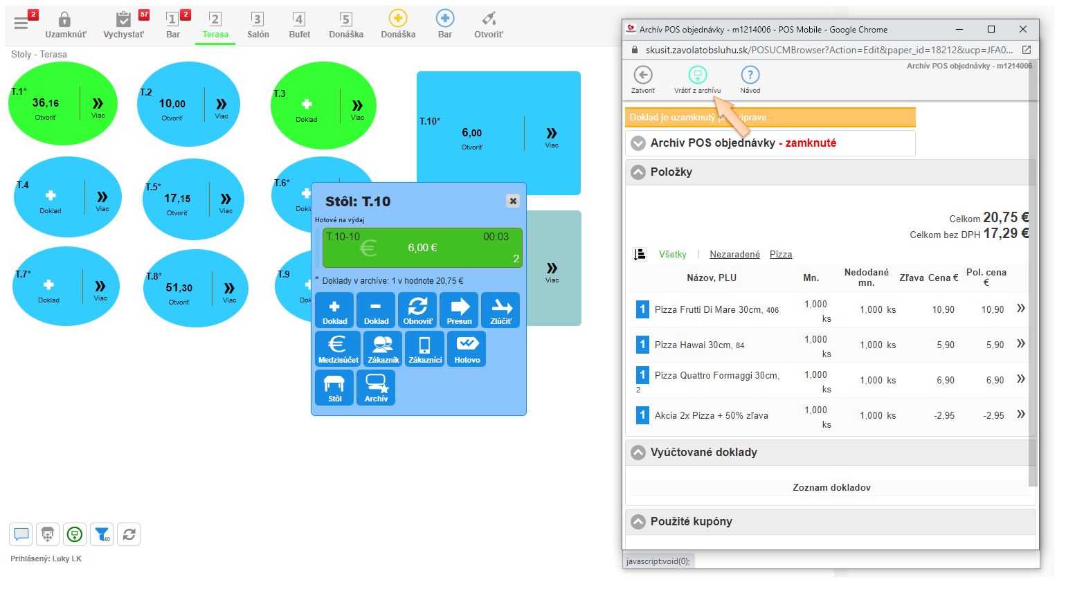
Task: Close the Stôl T.10 popup
Action: 513,201
